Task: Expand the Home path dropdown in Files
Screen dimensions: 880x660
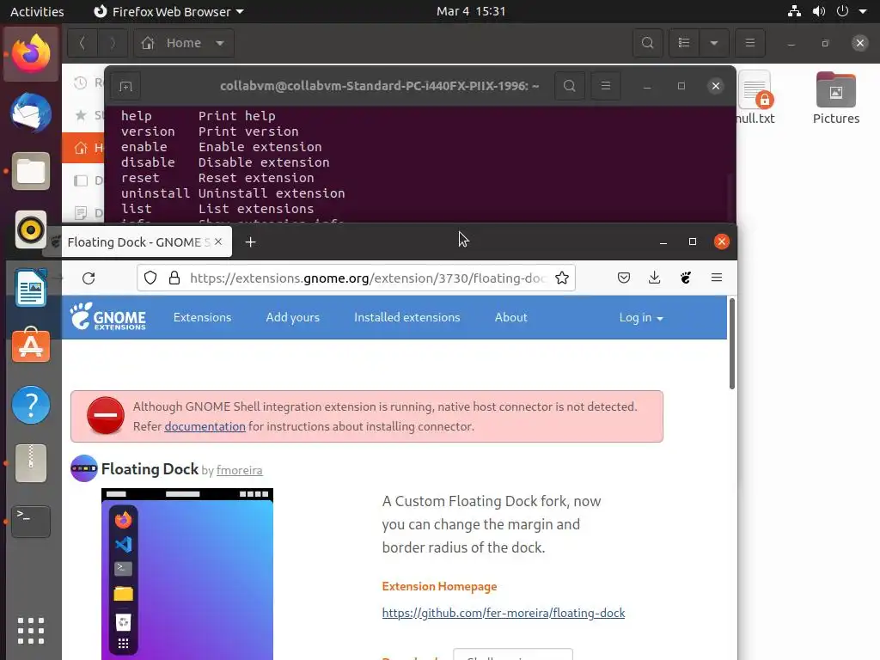Action: click(220, 43)
